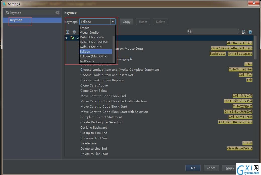261x175 pixels.
Task: Click Find Actions by Shortcut icon
Action: [x=244, y=32]
